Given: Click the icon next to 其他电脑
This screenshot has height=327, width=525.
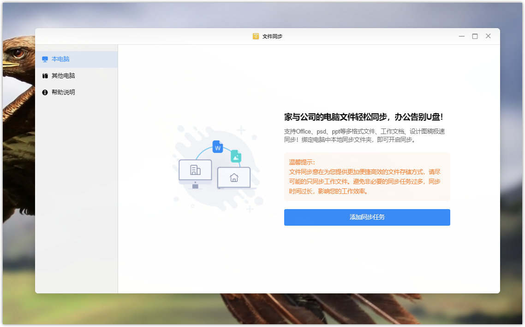Looking at the screenshot, I should click(45, 76).
